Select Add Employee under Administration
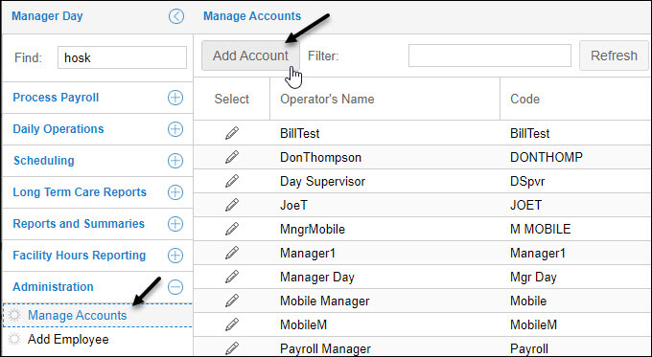 pyautogui.click(x=68, y=340)
